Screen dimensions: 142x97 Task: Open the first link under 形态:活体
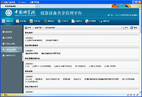click(29, 79)
